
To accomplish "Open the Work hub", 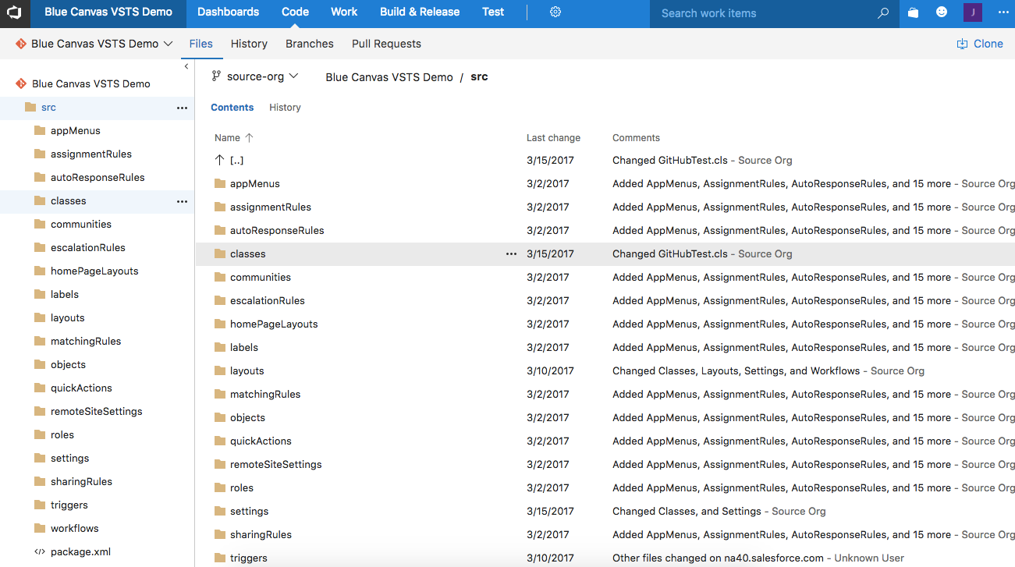I will point(344,12).
